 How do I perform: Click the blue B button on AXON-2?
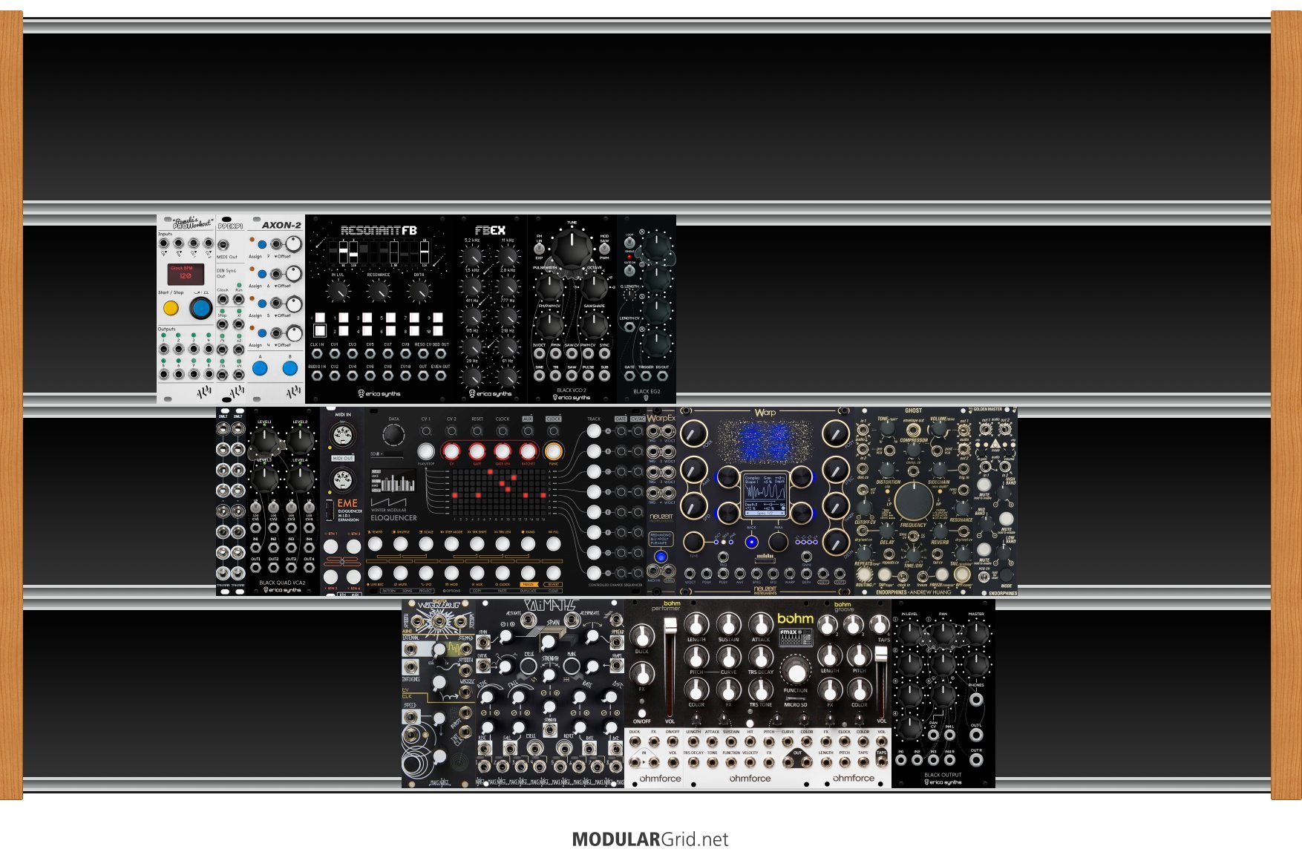[x=290, y=367]
